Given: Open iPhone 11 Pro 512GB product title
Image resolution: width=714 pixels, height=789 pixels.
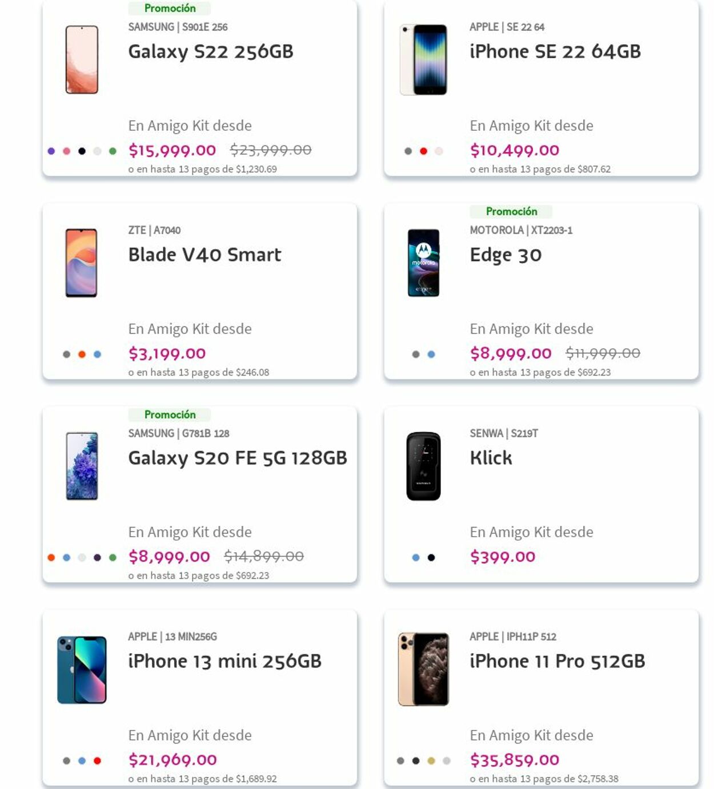Looking at the screenshot, I should (x=557, y=661).
